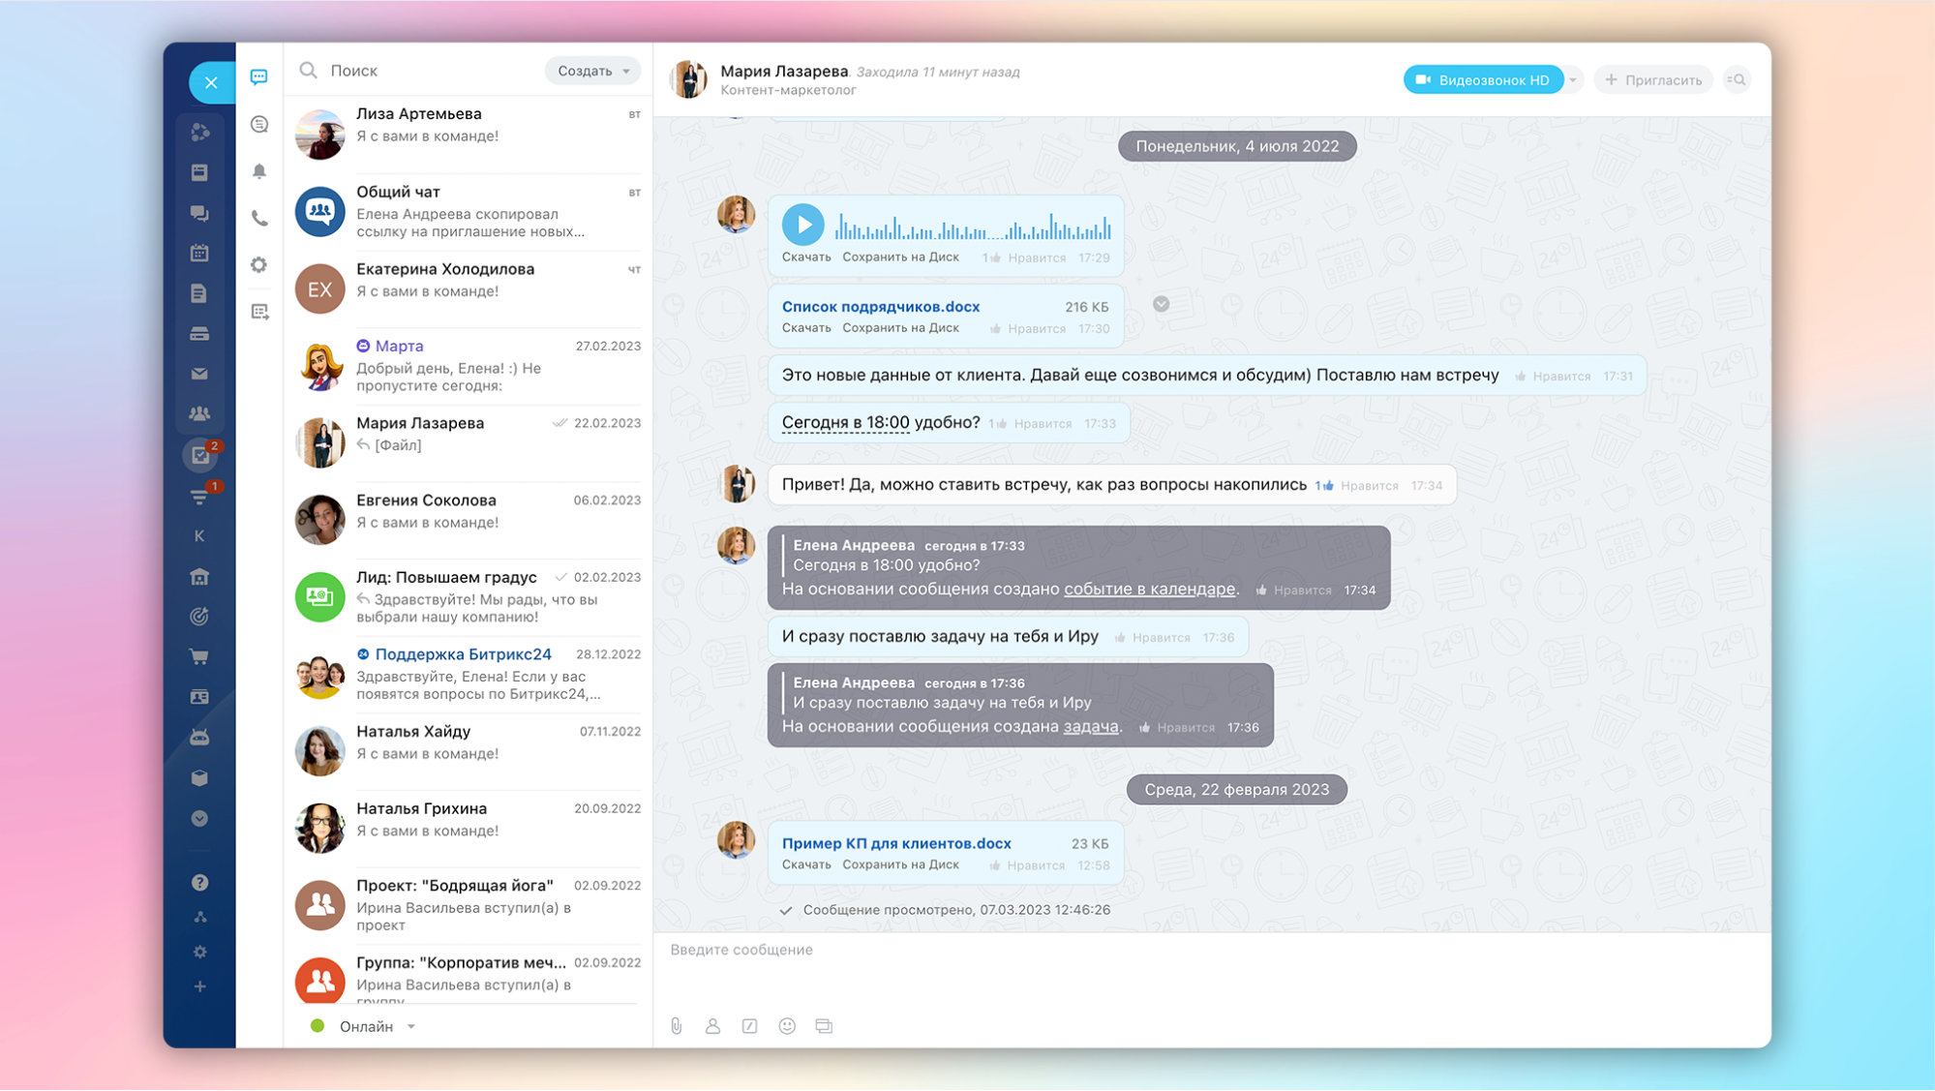The width and height of the screenshot is (1935, 1091).
Task: Open recent calls with the phone icon
Action: pos(259,220)
